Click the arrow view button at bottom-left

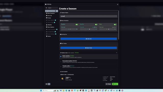tap(46, 84)
